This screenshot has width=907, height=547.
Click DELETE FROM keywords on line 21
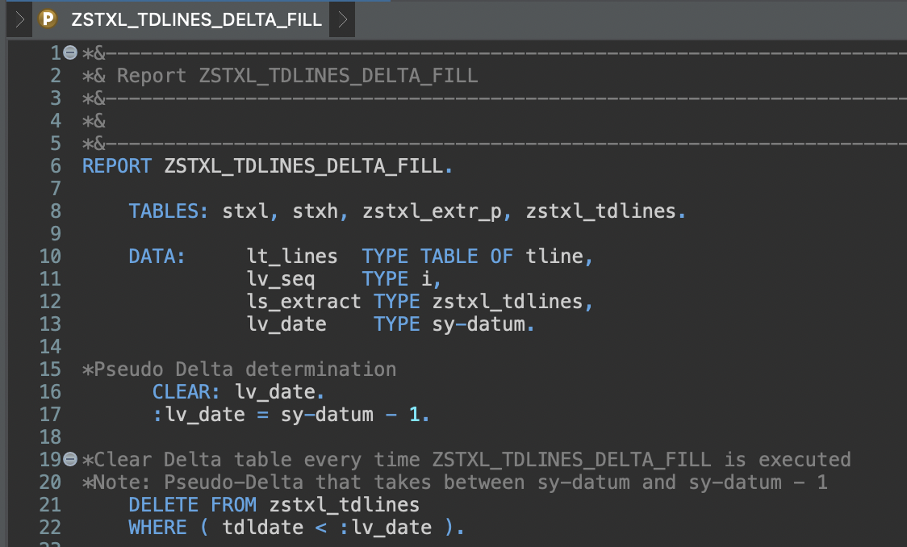click(192, 504)
